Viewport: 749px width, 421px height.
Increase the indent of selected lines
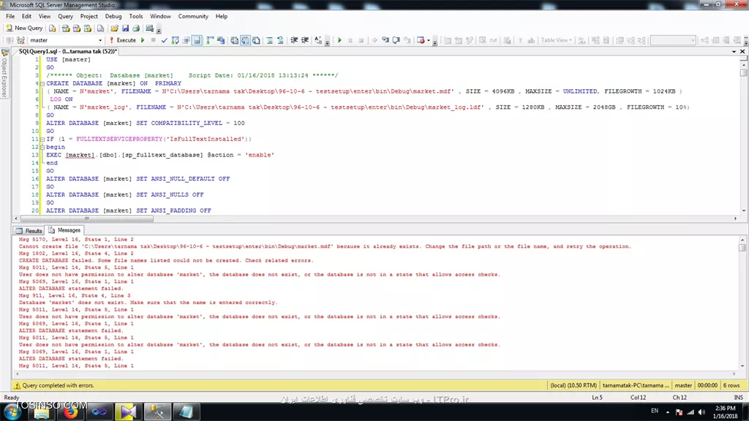(305, 41)
